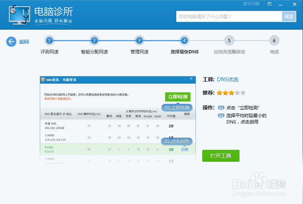Click operation step 02 badge
This screenshot has width=303, height=204.
coord(221,116)
